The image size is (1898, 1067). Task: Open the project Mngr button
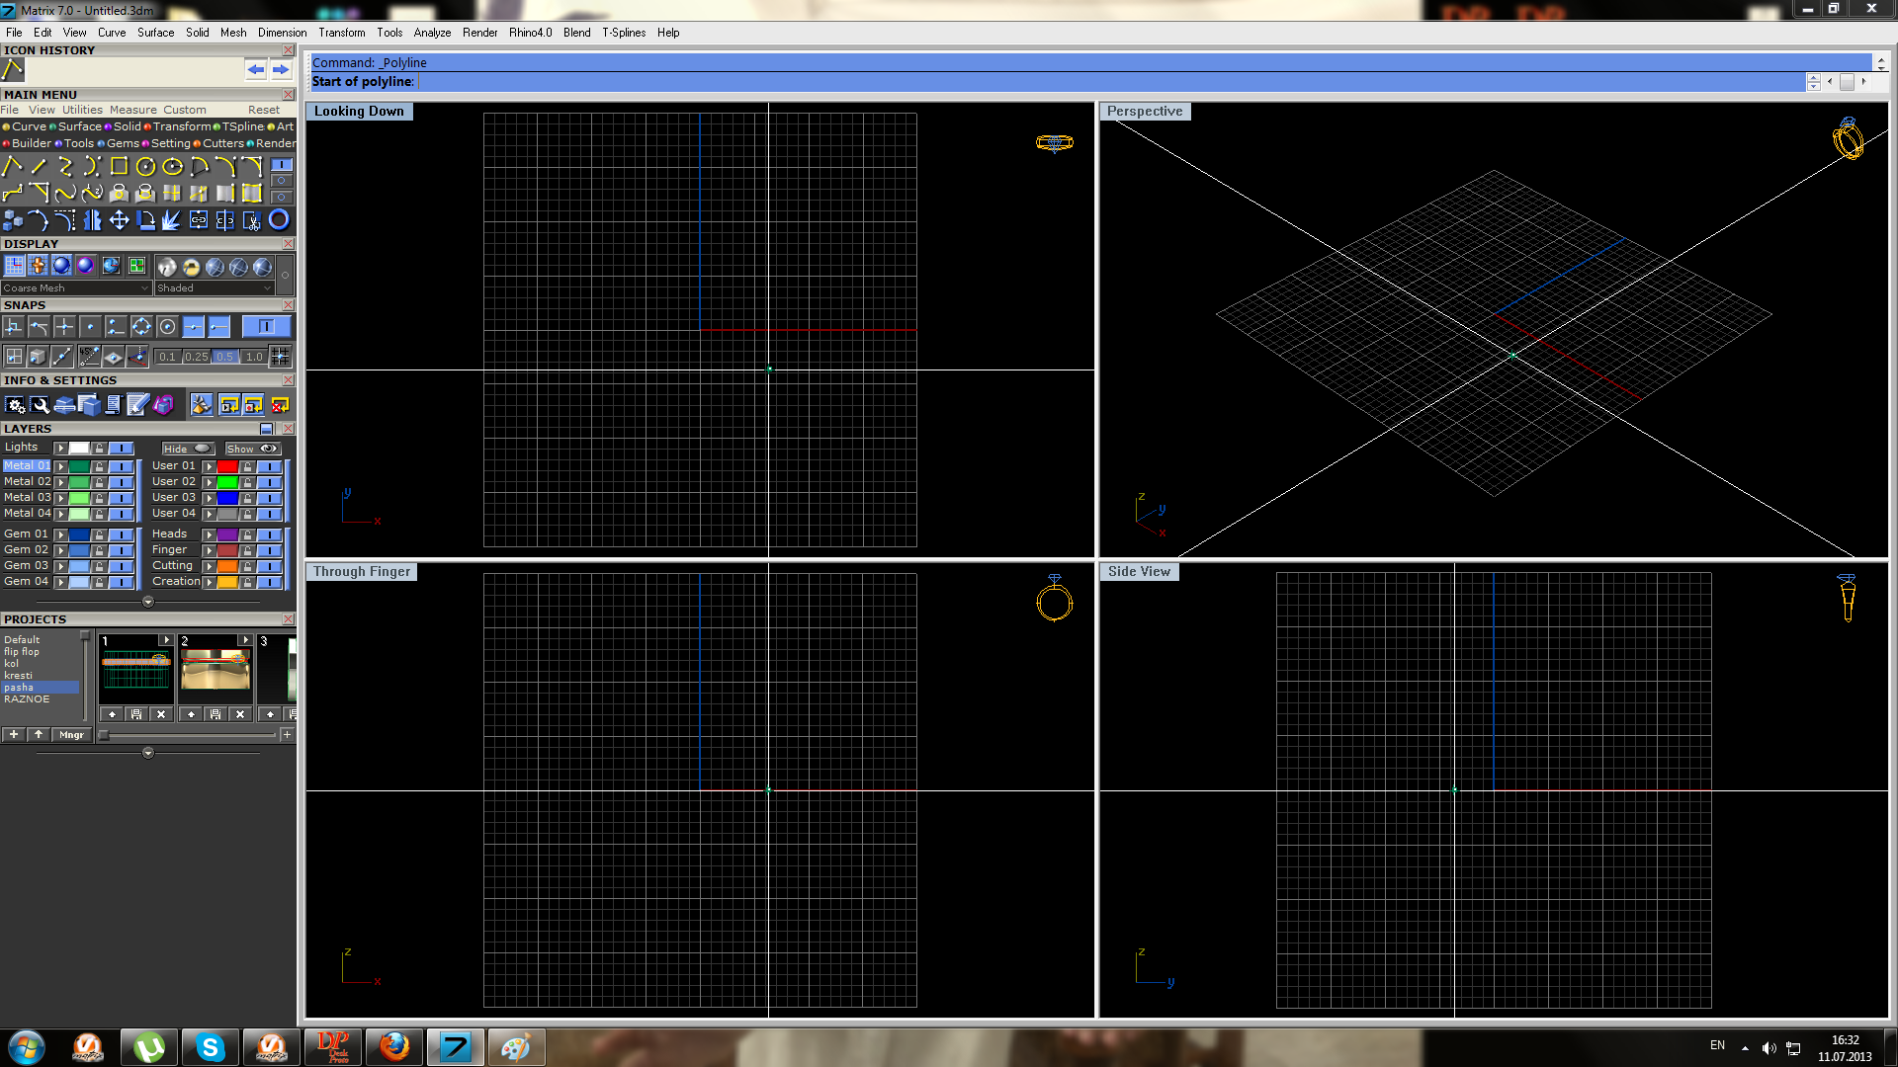pos(71,735)
